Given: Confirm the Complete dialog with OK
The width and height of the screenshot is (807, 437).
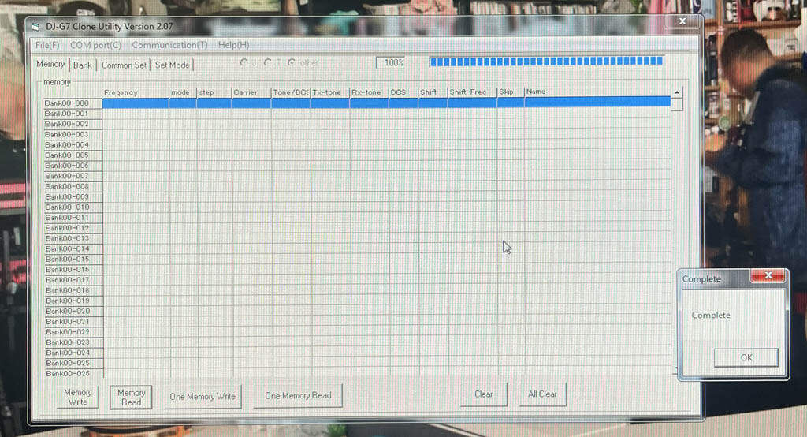Looking at the screenshot, I should [x=746, y=357].
